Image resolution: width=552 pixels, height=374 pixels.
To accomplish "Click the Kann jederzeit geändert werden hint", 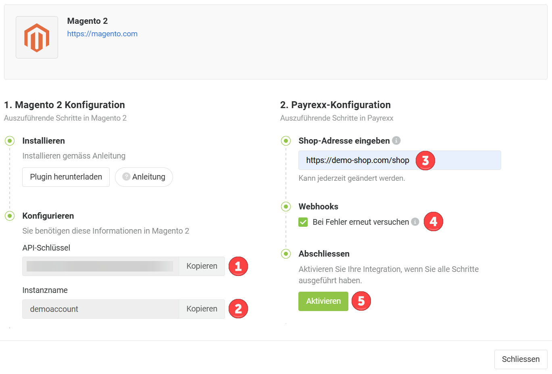I will pyautogui.click(x=352, y=178).
